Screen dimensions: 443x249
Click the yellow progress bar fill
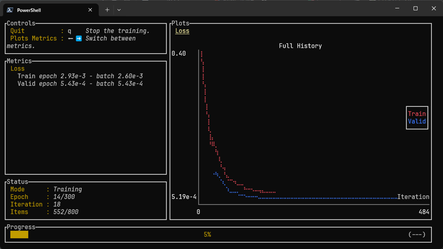pos(19,234)
